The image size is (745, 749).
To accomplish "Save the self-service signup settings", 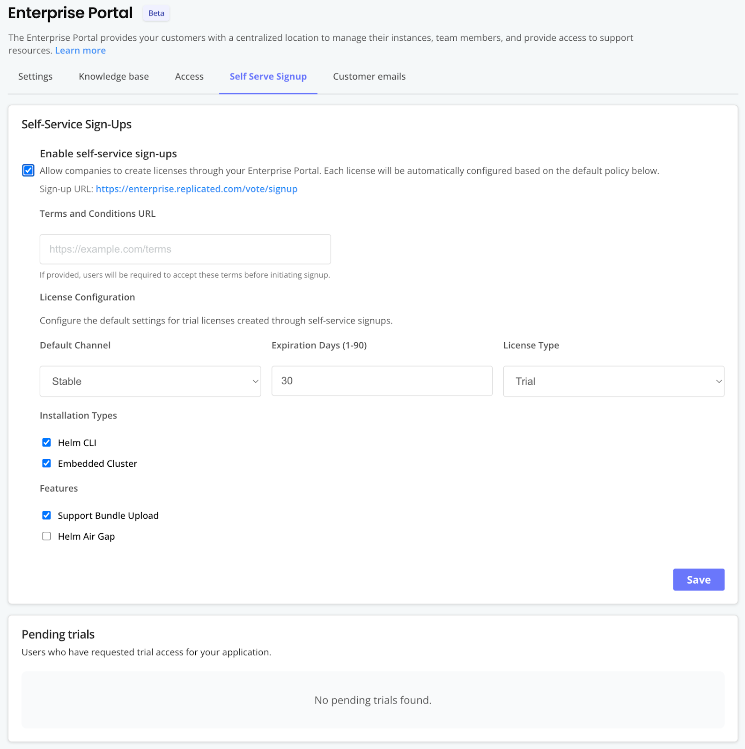I will click(x=699, y=580).
